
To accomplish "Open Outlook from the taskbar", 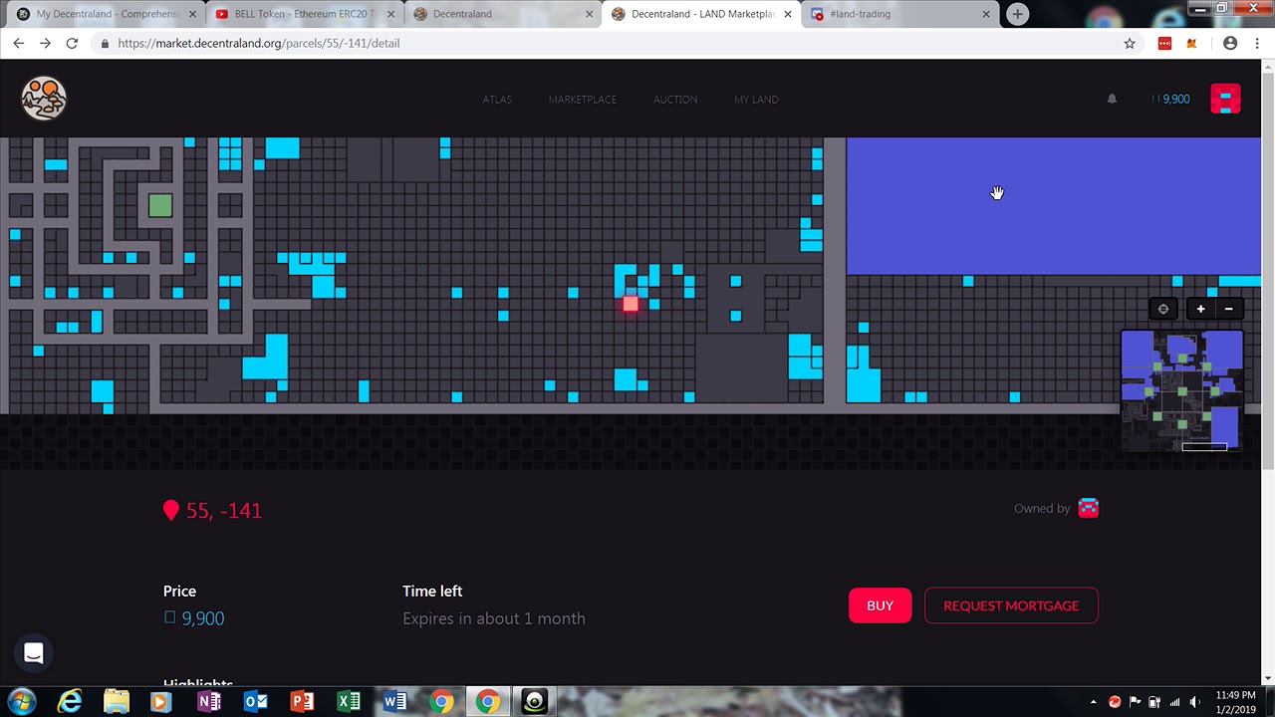I will (x=256, y=702).
